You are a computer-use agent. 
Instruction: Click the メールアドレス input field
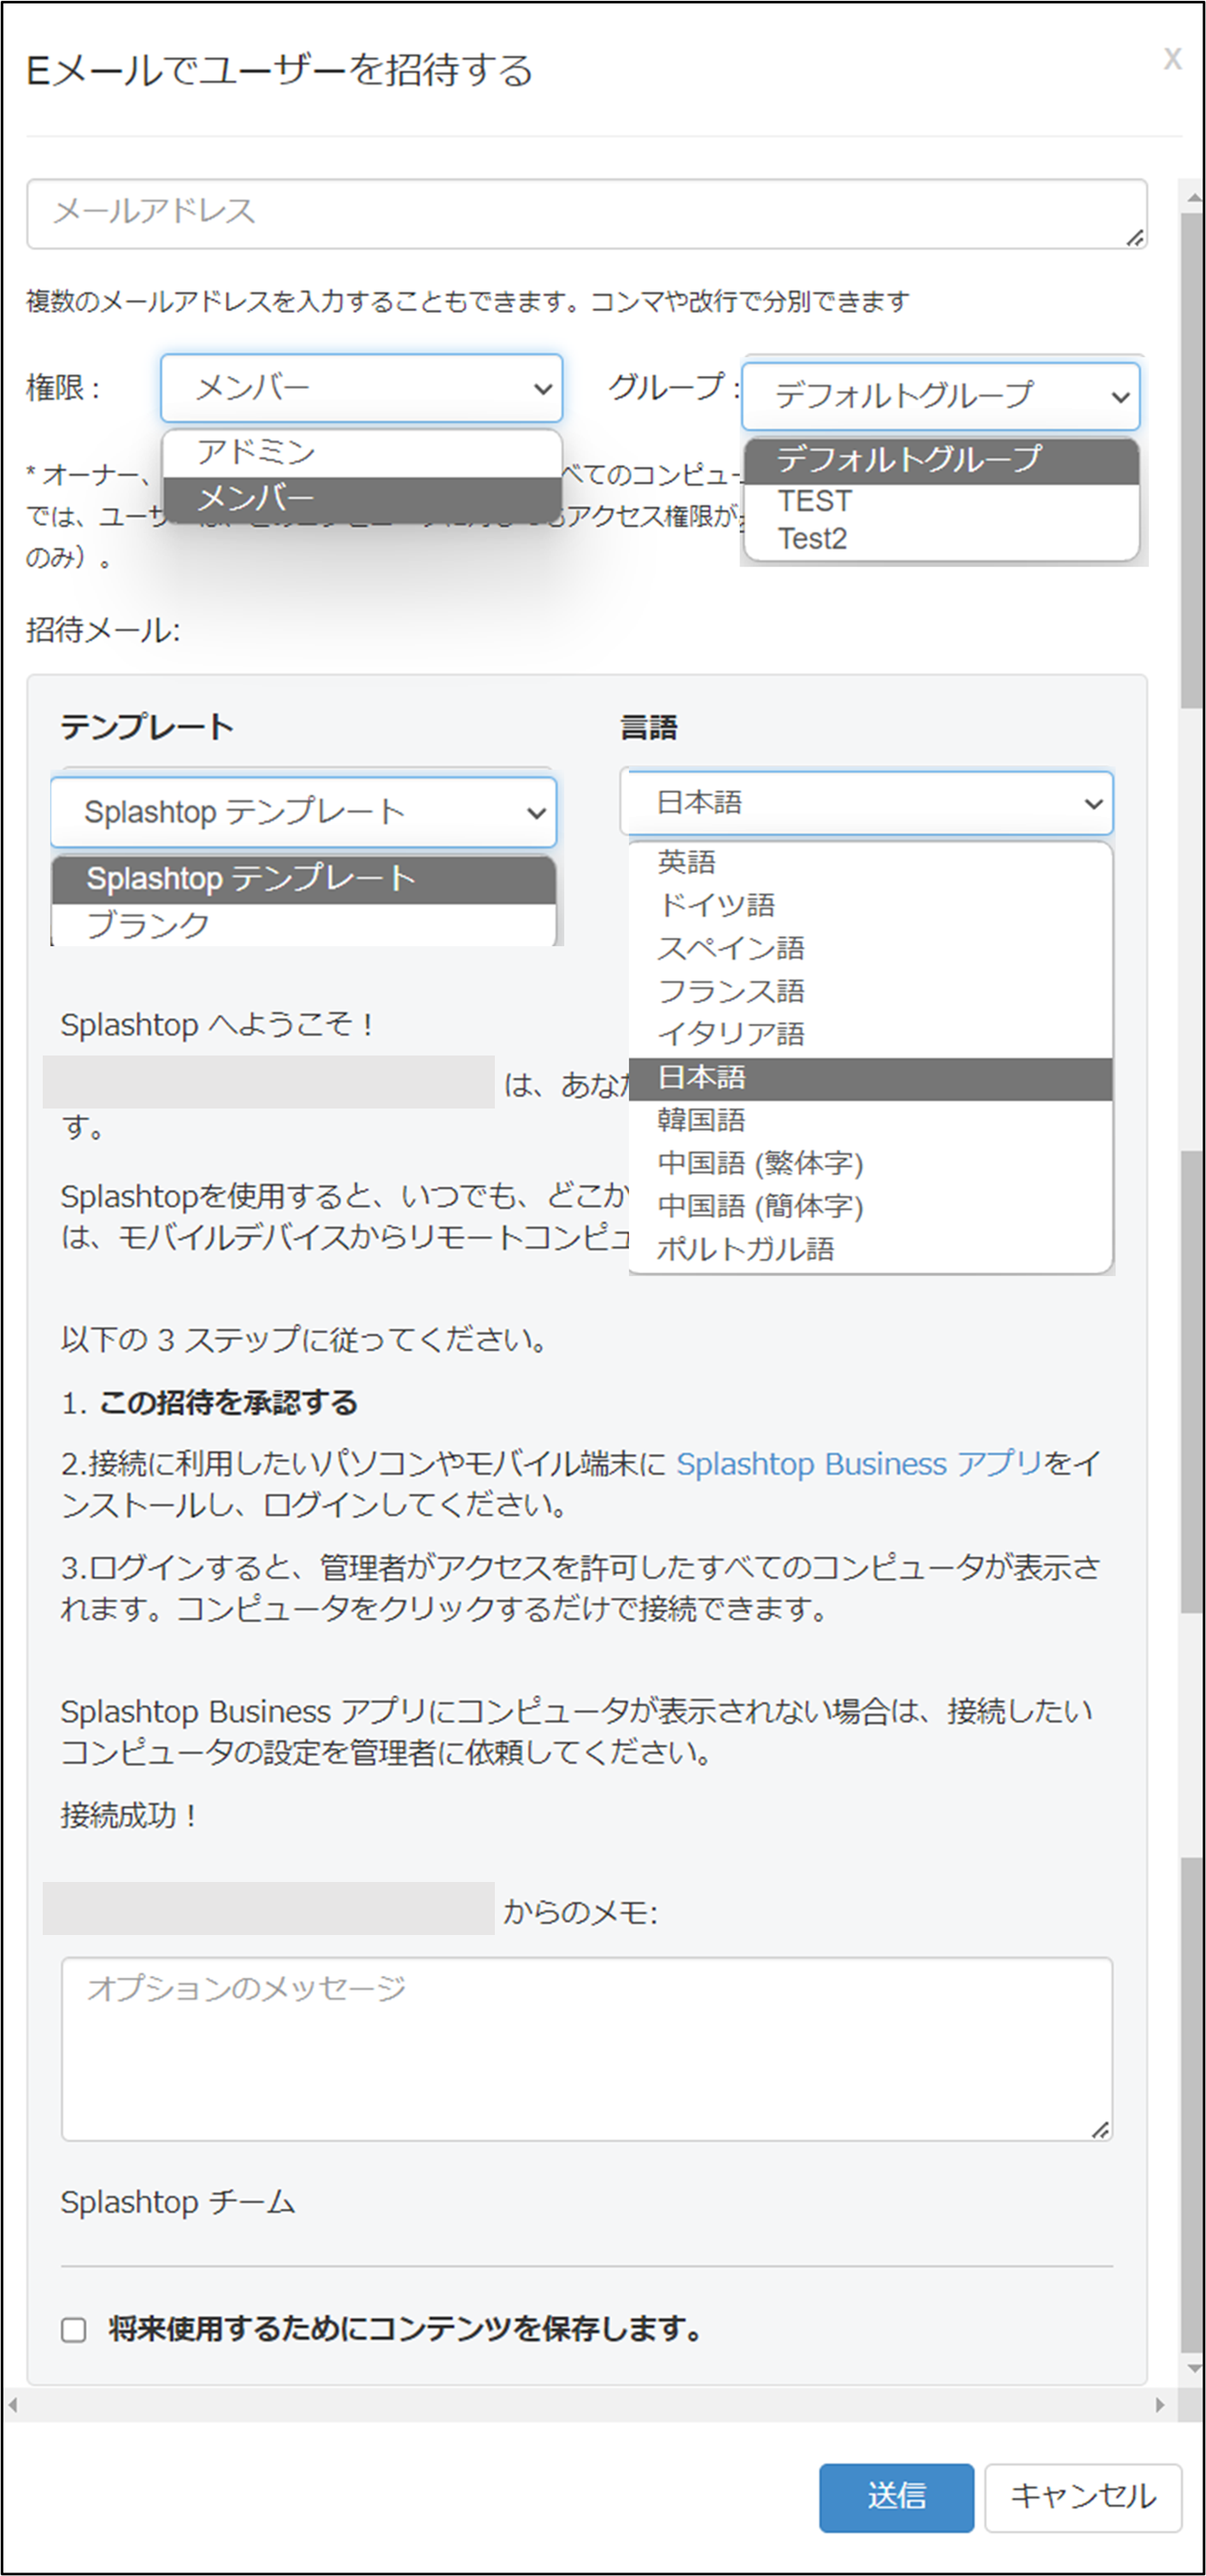point(585,213)
